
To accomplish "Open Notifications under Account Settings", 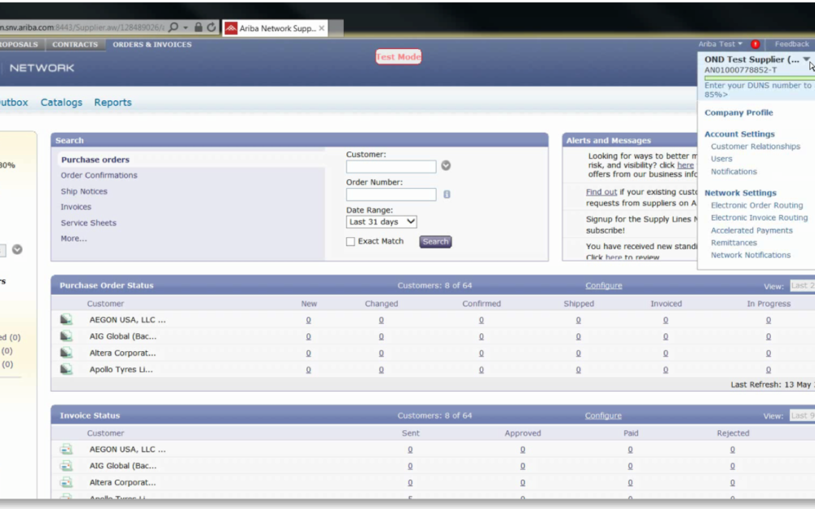I will (x=734, y=171).
